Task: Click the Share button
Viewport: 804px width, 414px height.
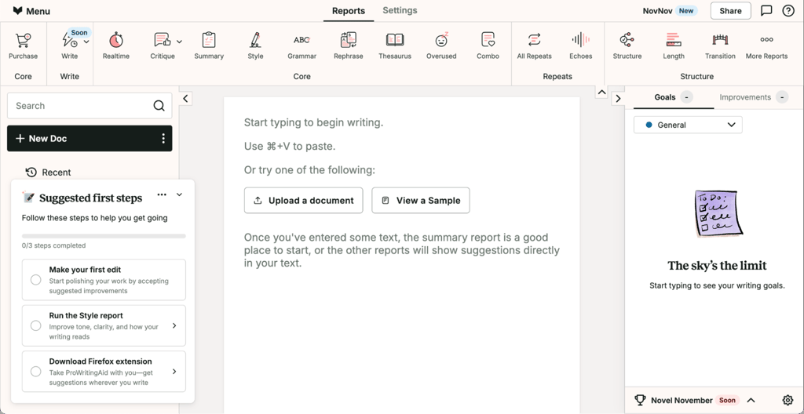Action: (x=730, y=11)
